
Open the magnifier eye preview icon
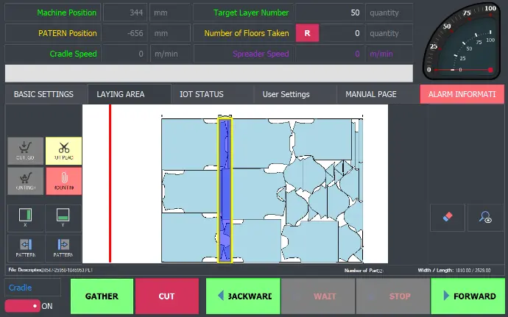click(x=485, y=218)
